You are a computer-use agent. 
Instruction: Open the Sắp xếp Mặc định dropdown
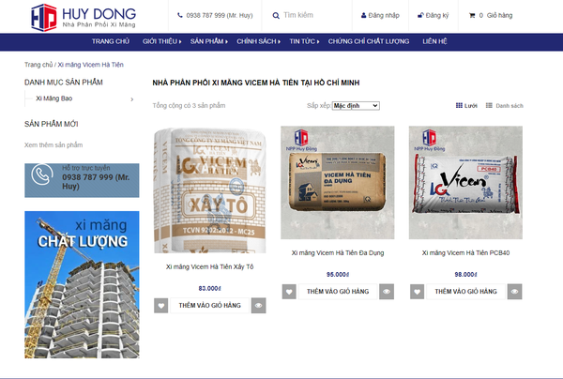pyautogui.click(x=356, y=105)
